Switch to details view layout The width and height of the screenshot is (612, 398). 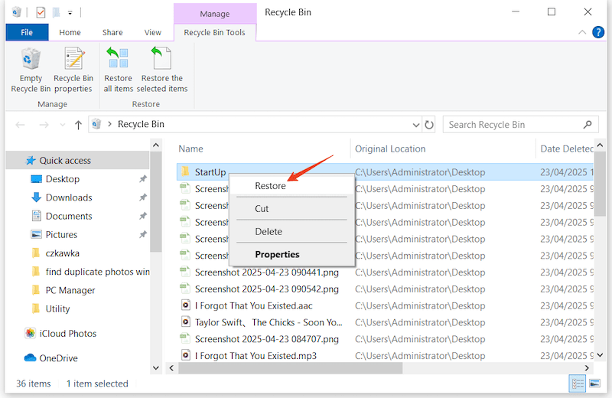[x=576, y=383]
